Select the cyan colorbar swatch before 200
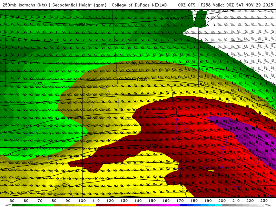 click(219, 205)
